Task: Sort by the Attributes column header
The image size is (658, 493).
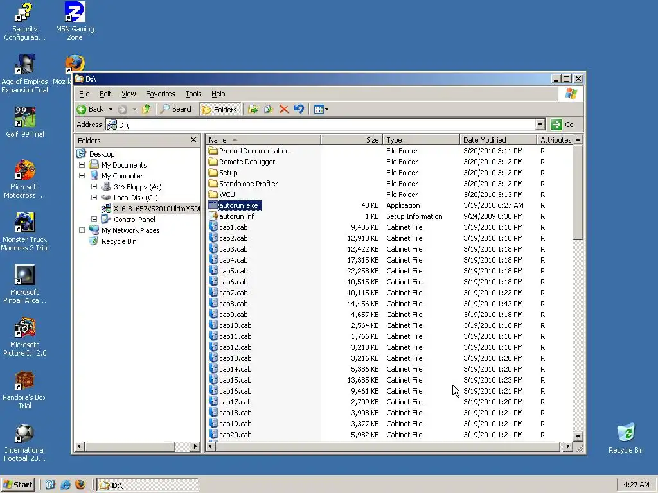Action: coord(556,139)
